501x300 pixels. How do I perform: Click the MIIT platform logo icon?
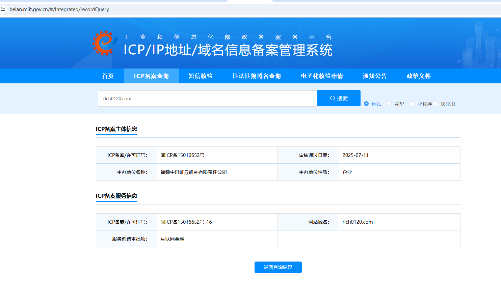coord(105,43)
